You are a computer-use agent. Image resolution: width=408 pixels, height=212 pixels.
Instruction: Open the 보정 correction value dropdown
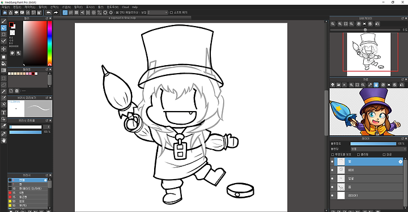[x=158, y=12]
